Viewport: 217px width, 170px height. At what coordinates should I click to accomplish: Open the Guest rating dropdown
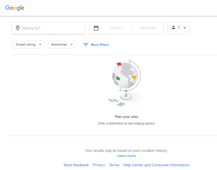click(28, 44)
